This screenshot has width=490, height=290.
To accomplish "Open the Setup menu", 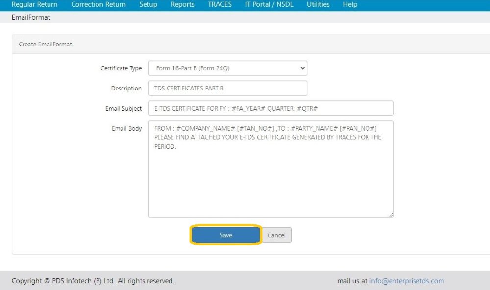I will [x=148, y=4].
